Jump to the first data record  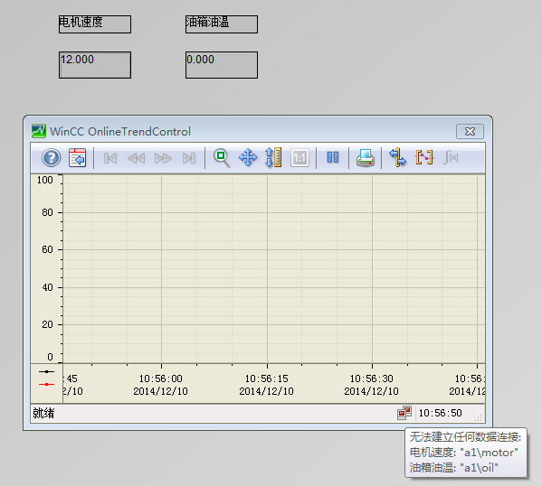[110, 158]
